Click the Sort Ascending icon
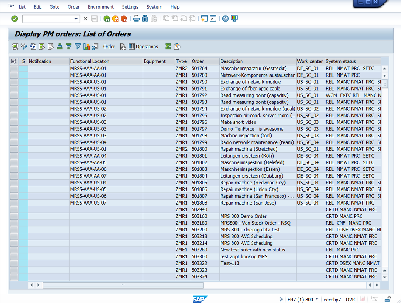 pyautogui.click(x=60, y=46)
